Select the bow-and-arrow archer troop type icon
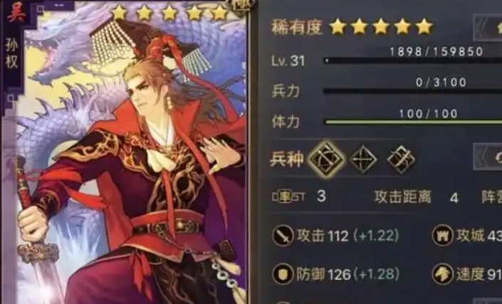Viewport: 502px width, 304px height. pos(362,159)
